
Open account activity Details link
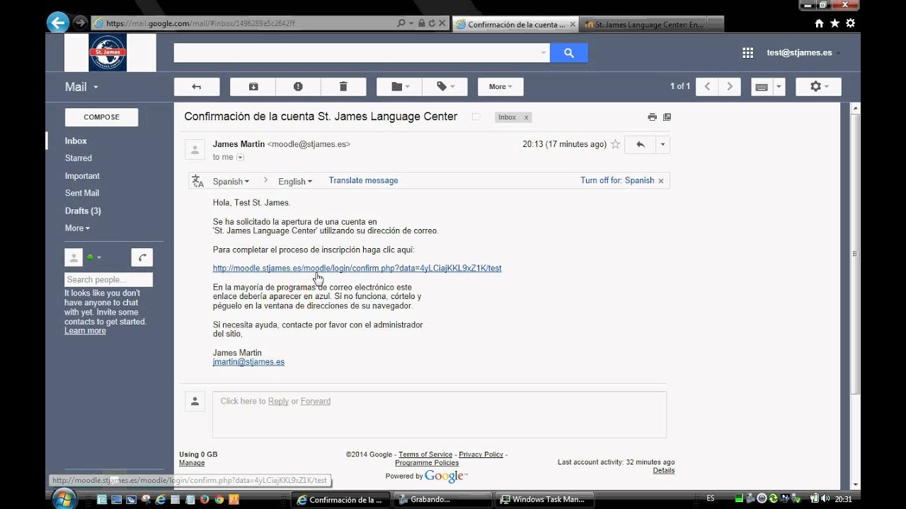[x=663, y=470]
